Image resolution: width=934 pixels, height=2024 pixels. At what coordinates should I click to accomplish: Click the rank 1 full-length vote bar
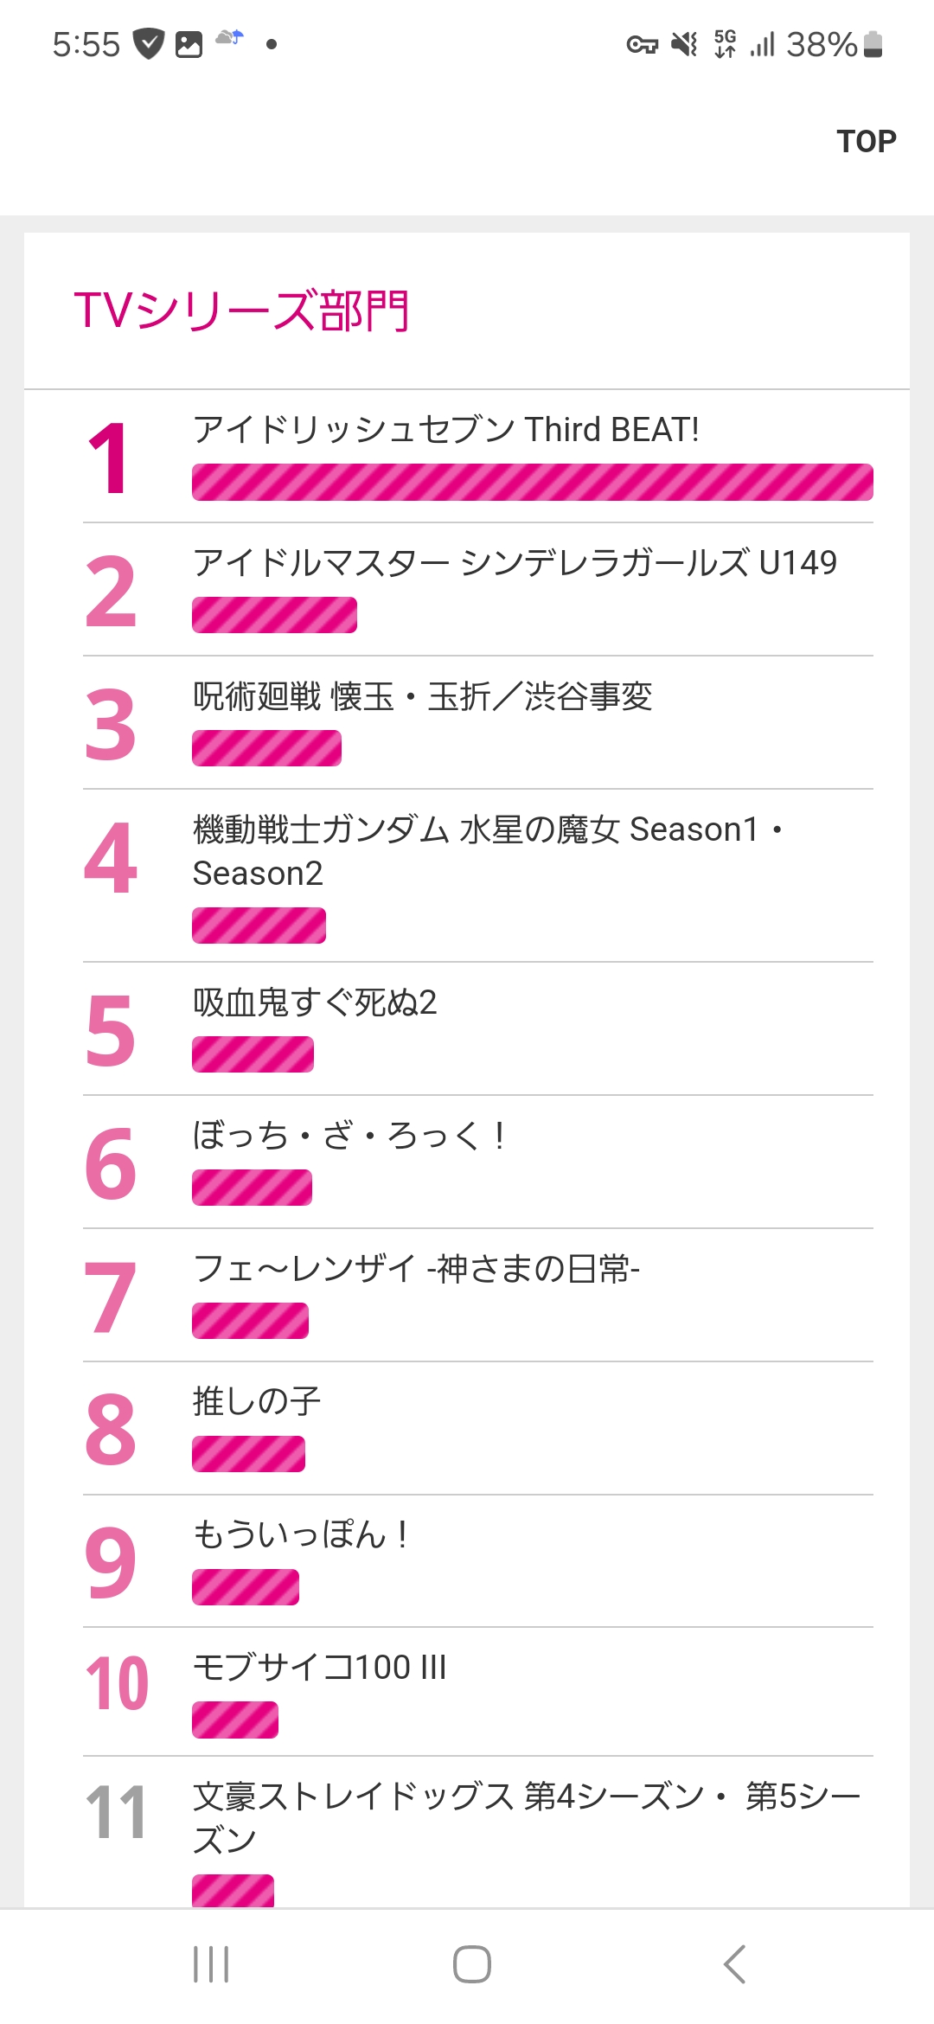click(x=533, y=482)
